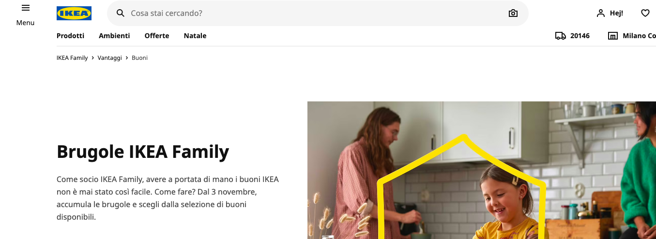
Task: Click the user profile icon
Action: click(x=601, y=13)
